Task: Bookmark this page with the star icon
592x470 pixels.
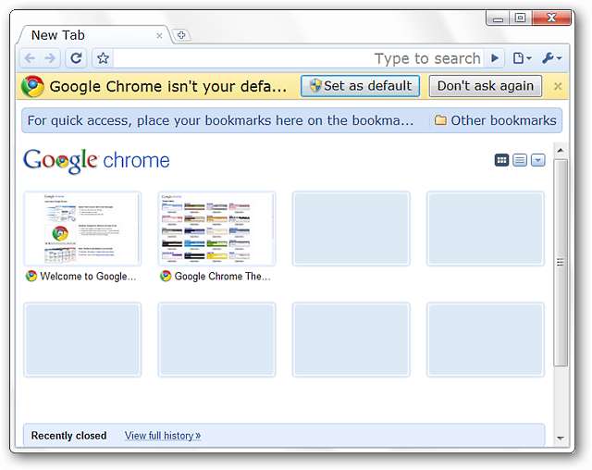Action: pos(103,58)
